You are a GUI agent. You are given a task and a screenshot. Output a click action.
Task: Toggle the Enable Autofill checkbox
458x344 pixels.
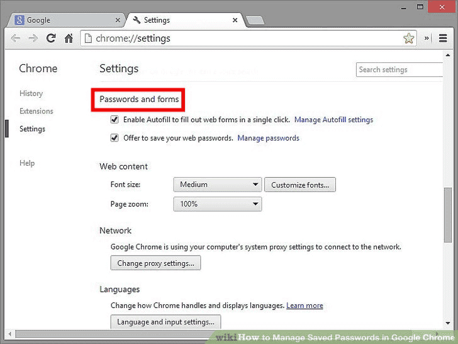pos(114,120)
